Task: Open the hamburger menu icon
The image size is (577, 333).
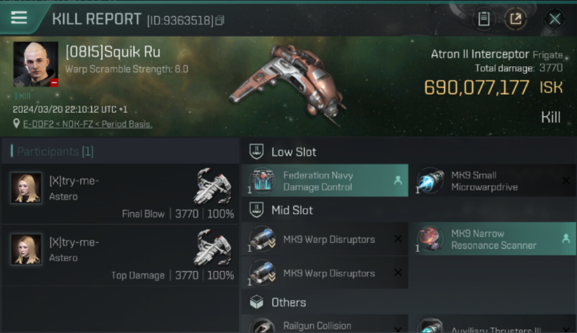Action: [19, 18]
